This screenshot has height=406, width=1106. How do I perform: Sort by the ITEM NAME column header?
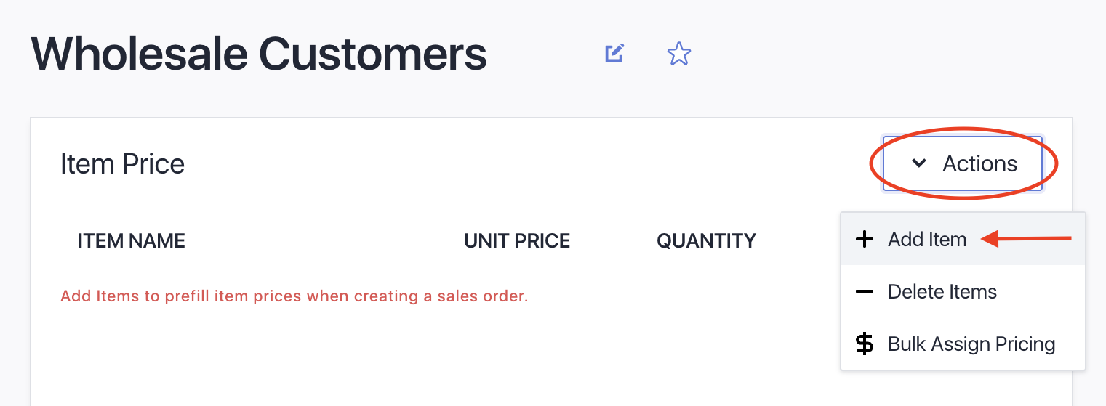pos(132,240)
